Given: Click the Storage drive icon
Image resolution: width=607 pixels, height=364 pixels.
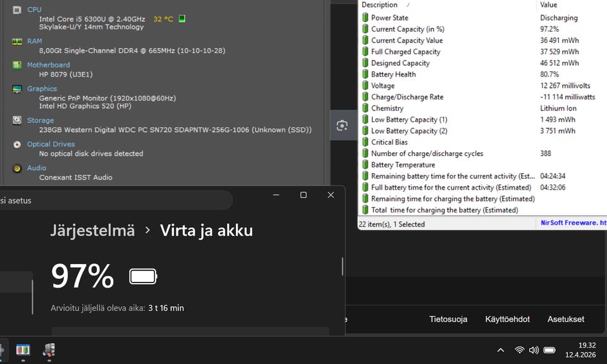Looking at the screenshot, I should tap(17, 120).
